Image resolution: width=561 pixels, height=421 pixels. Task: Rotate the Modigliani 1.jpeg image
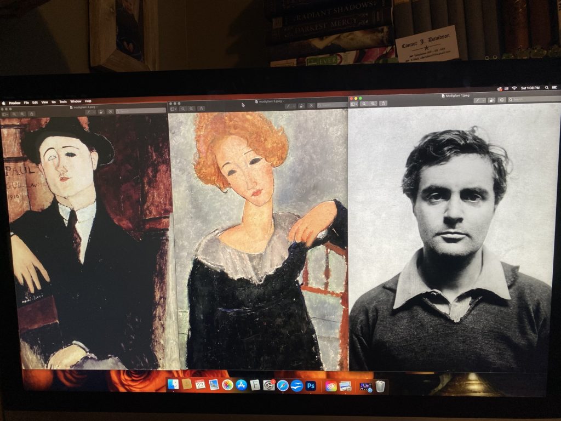point(491,100)
